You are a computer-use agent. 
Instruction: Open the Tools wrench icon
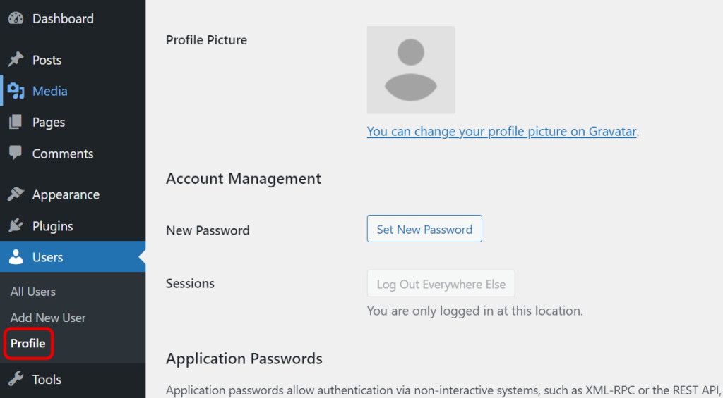pyautogui.click(x=16, y=380)
